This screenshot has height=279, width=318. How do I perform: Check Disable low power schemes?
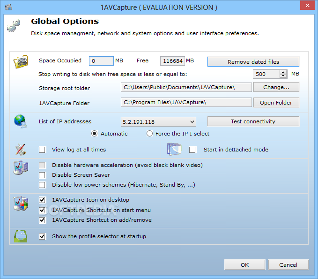click(42, 185)
